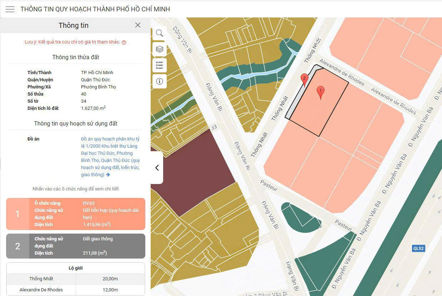Show the map legend list
The height and width of the screenshot is (296, 442).
pos(160,65)
